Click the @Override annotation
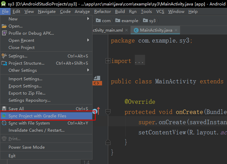The width and height of the screenshot is (227, 164). (x=140, y=102)
